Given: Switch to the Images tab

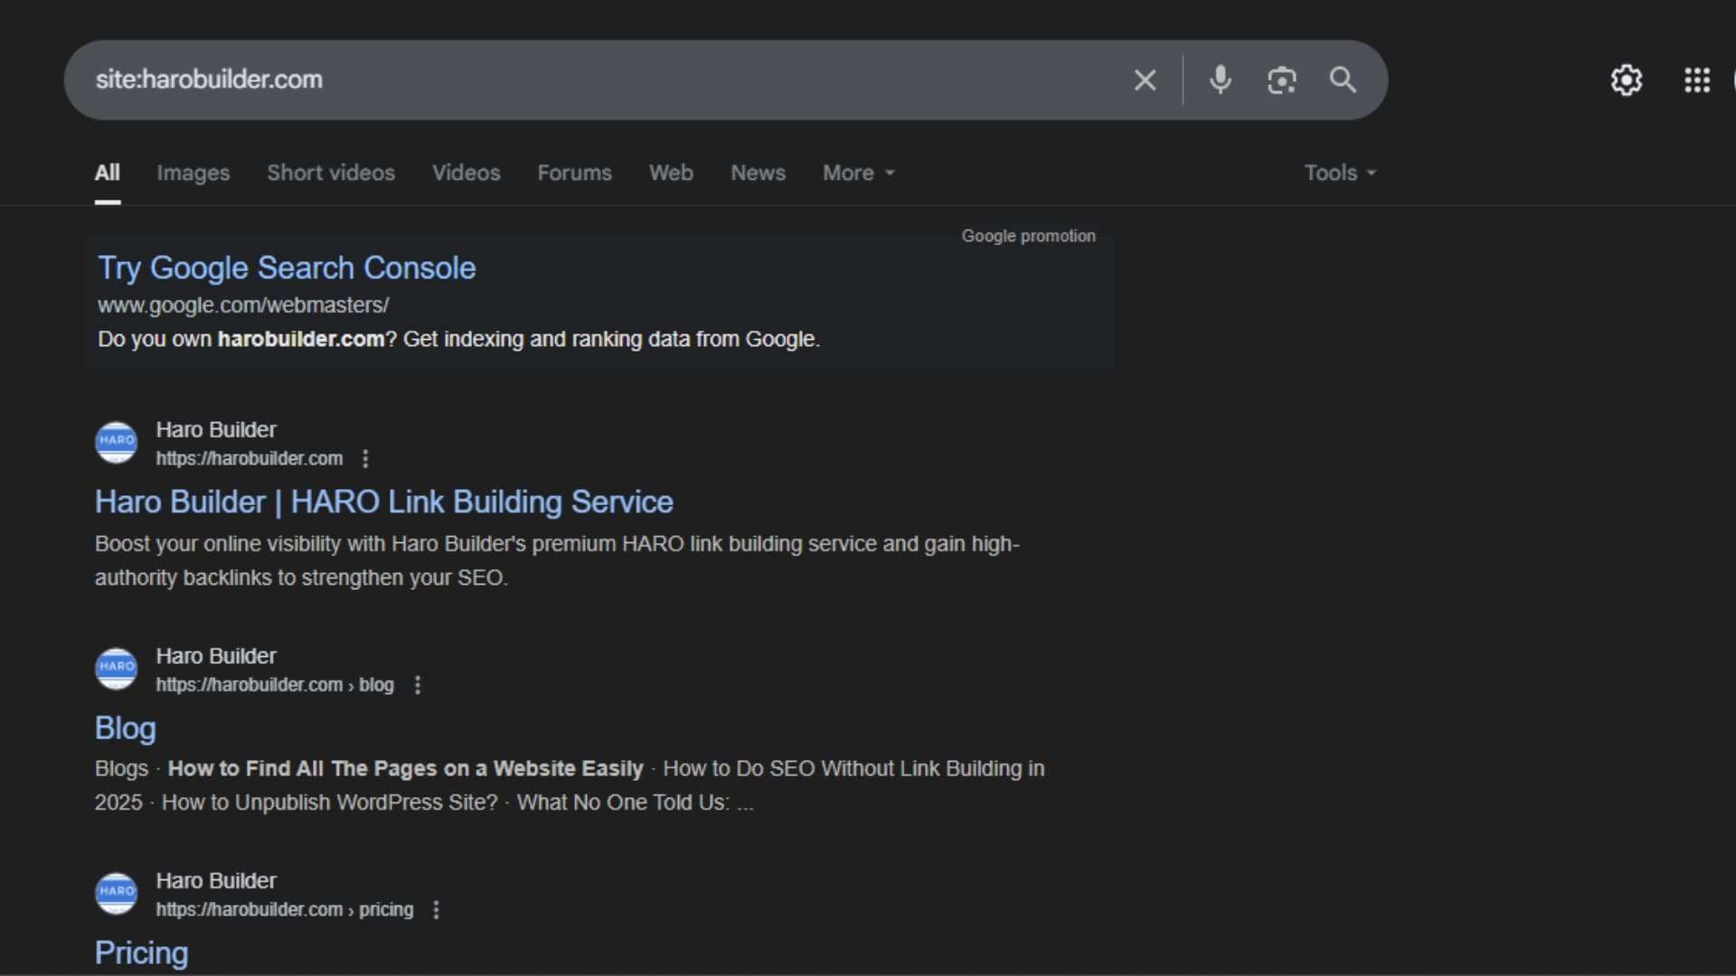Looking at the screenshot, I should 193,173.
